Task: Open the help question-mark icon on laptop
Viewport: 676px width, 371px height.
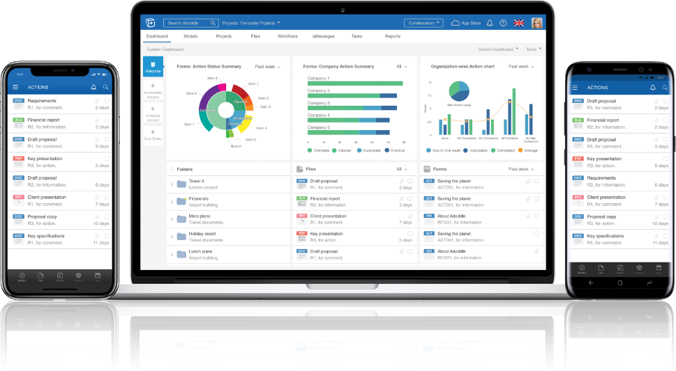Action: (503, 23)
